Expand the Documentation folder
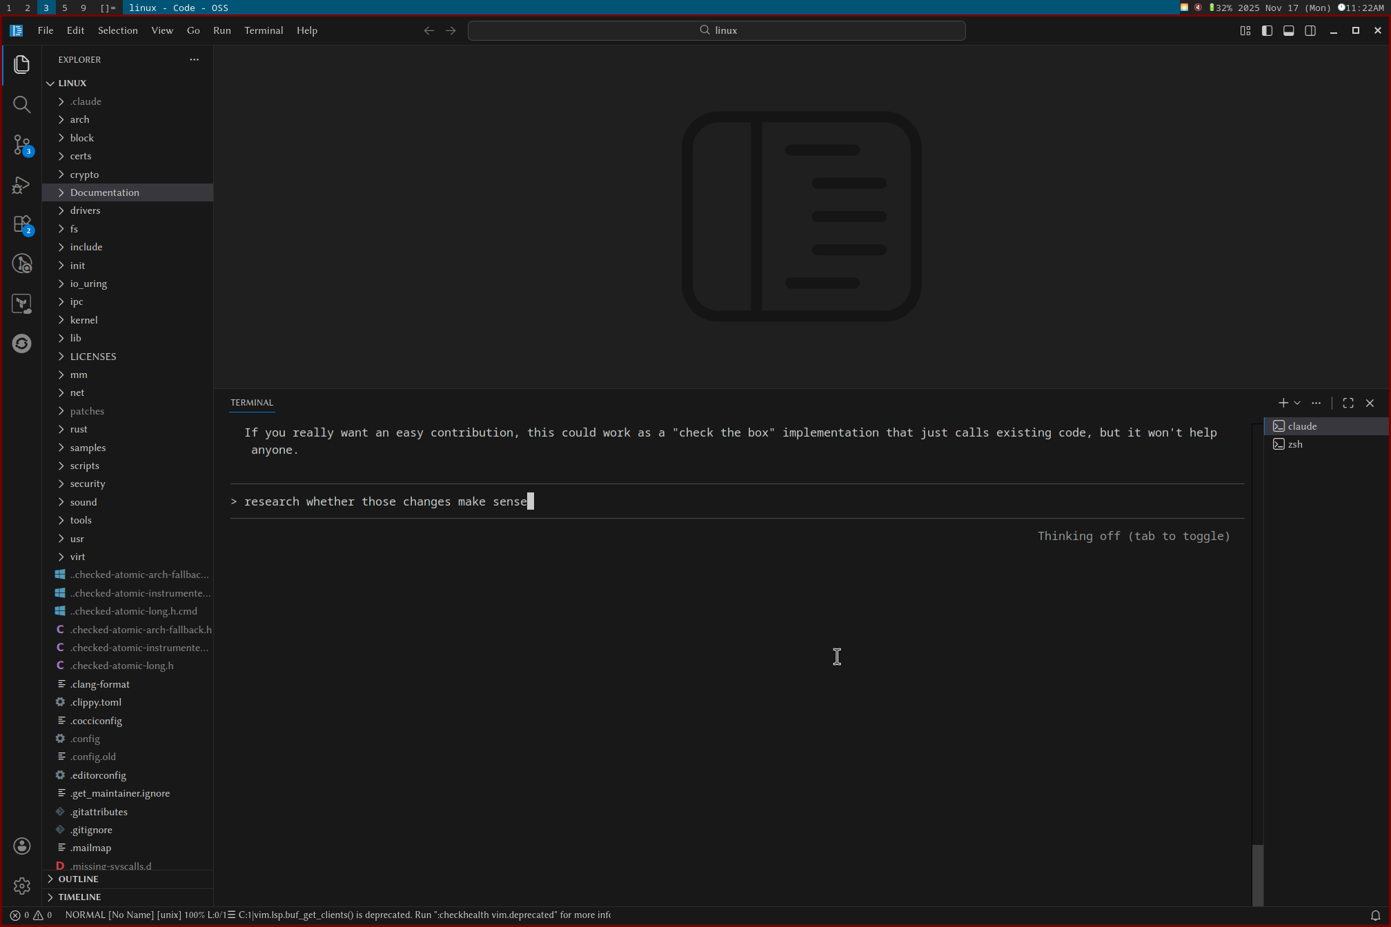1391x927 pixels. coord(104,192)
